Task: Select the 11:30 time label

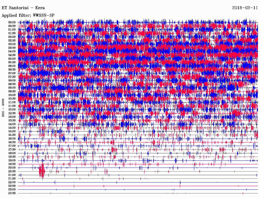Action: click(x=12, y=106)
